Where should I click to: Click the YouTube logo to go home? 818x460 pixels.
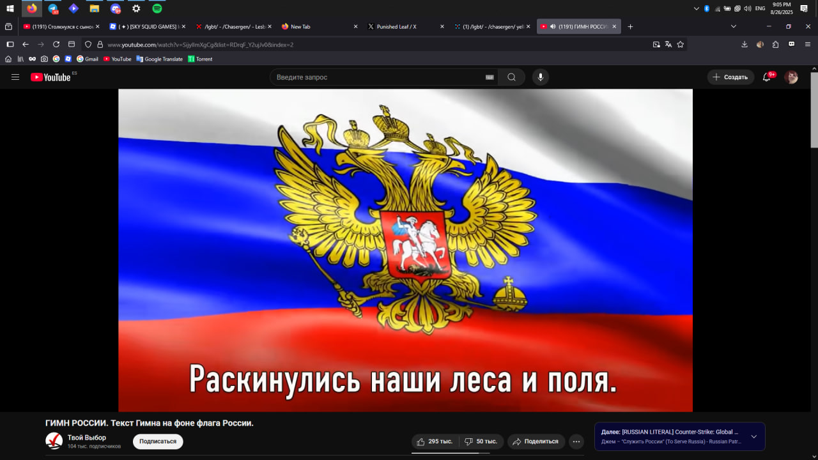click(x=50, y=77)
